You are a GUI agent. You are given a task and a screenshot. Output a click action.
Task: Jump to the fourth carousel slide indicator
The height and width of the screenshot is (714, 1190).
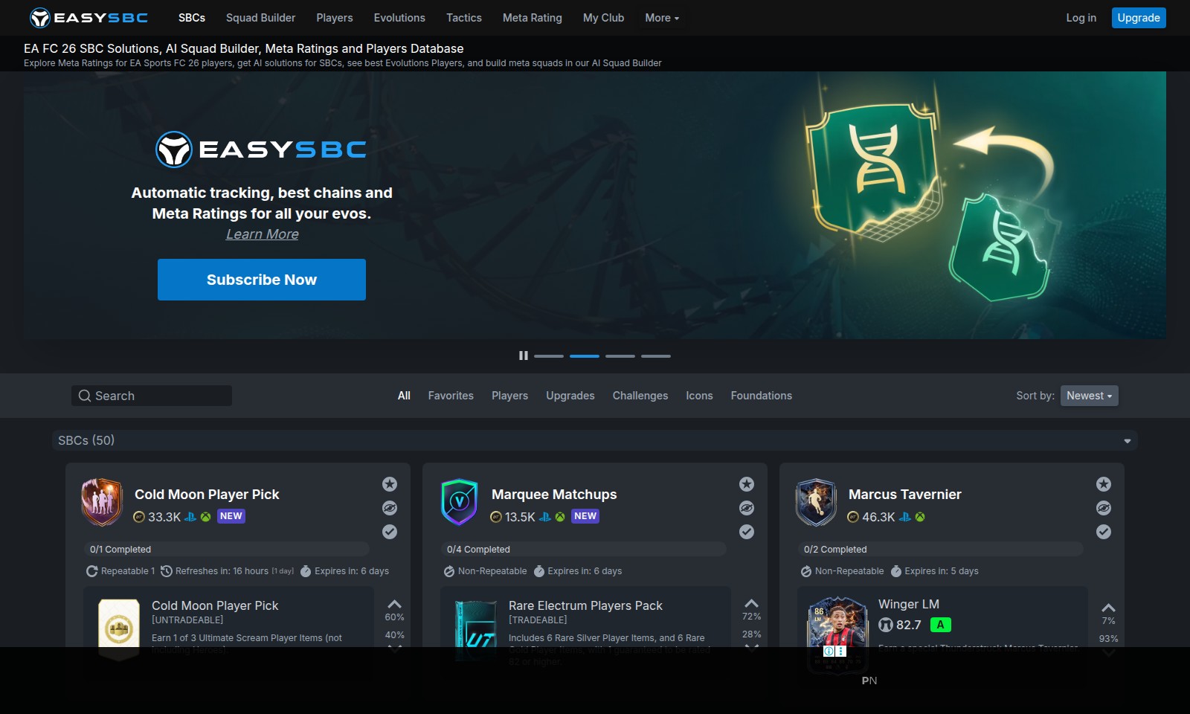656,356
